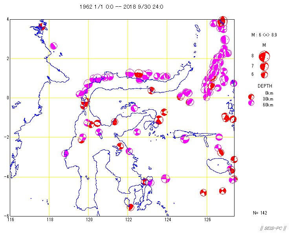Image resolution: width=295 pixels, height=233 pixels.
Task: Select the large red beachball near 122.6E 1.2N
Action: [x=139, y=74]
